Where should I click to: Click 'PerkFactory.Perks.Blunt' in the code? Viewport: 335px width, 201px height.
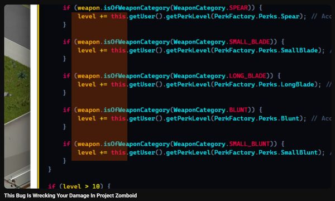click(x=257, y=118)
